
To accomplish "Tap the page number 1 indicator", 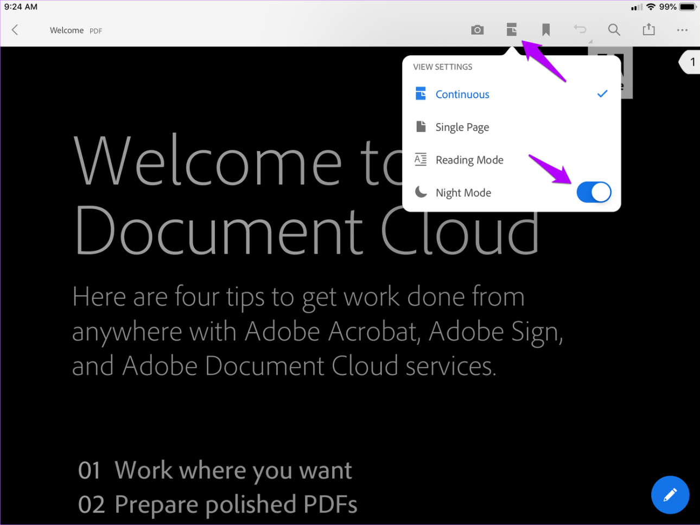I will click(x=691, y=62).
